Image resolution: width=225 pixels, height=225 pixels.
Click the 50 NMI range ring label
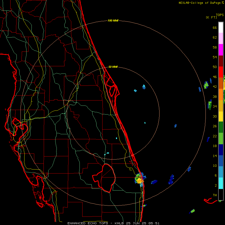click(x=113, y=67)
